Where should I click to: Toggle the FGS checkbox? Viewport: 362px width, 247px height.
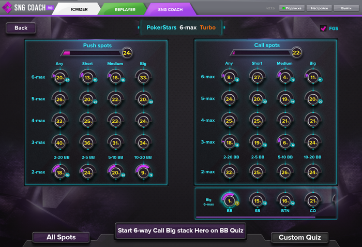pyautogui.click(x=323, y=28)
